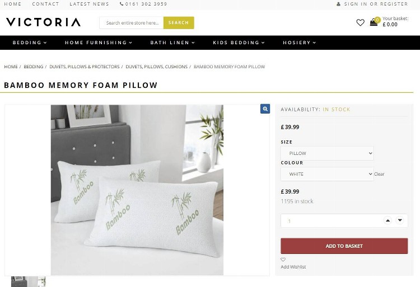Open the shopping basket icon
Image resolution: width=420 pixels, height=287 pixels.
(x=374, y=22)
